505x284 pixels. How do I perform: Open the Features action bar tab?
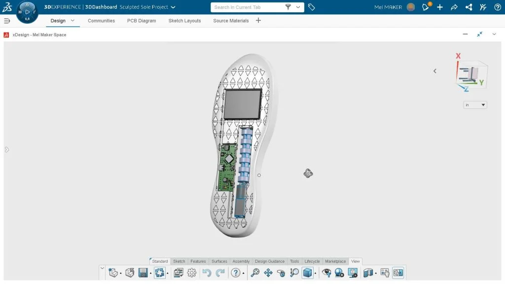click(x=198, y=261)
